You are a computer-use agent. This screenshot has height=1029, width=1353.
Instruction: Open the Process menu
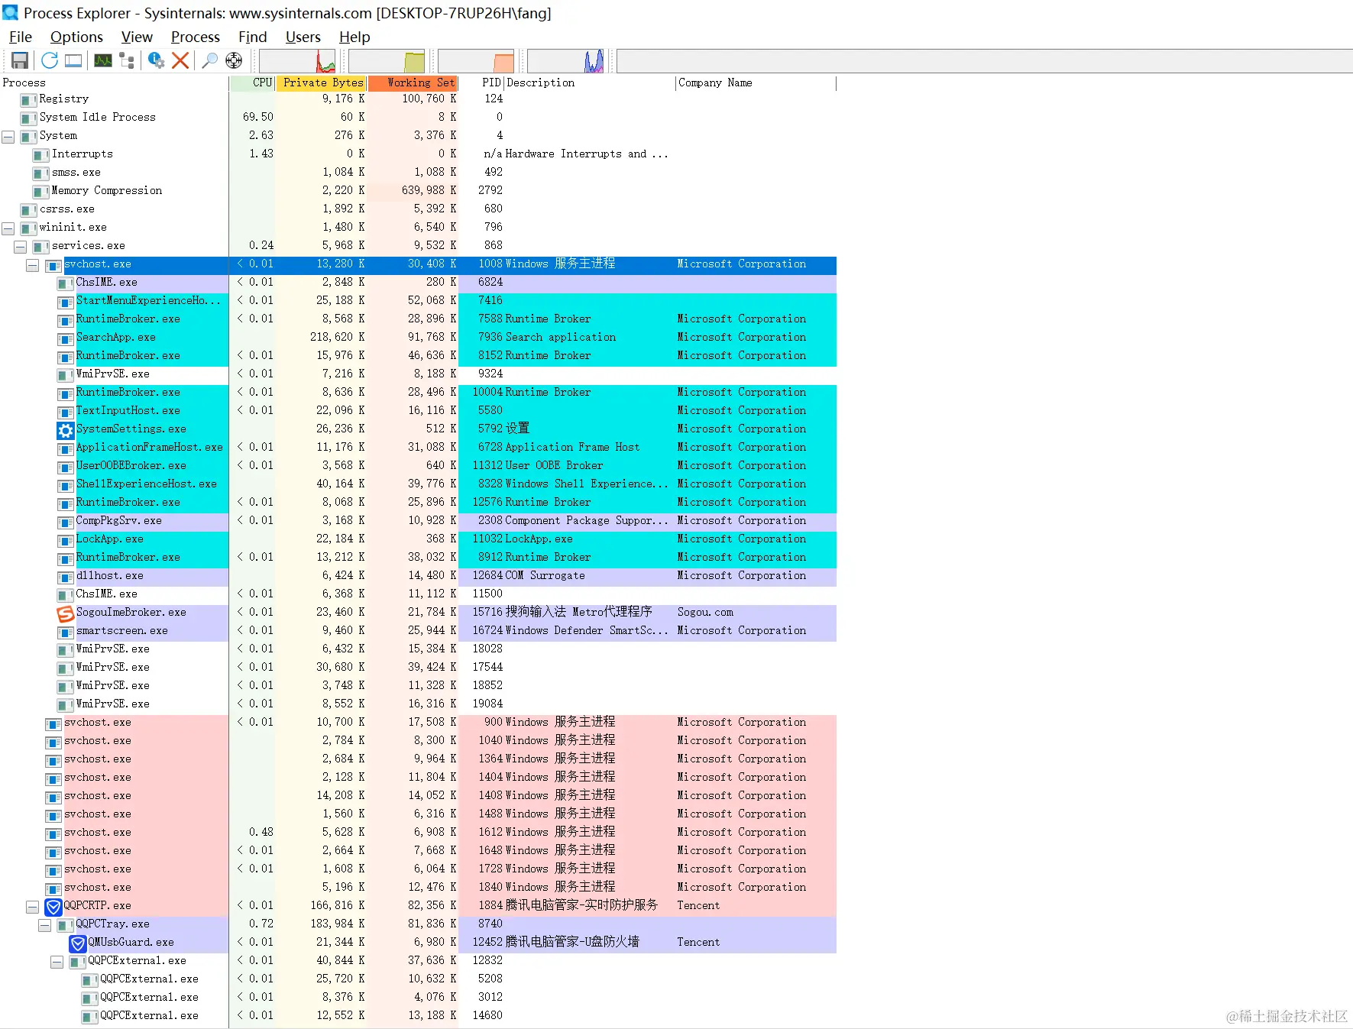(195, 37)
